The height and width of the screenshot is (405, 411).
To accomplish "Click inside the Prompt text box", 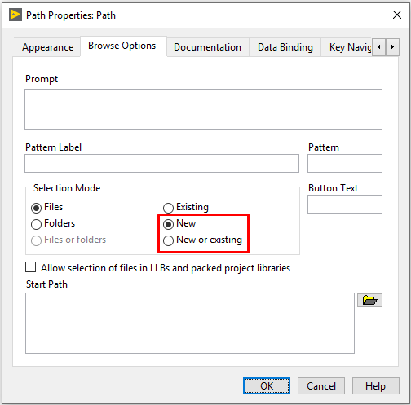I will point(203,109).
